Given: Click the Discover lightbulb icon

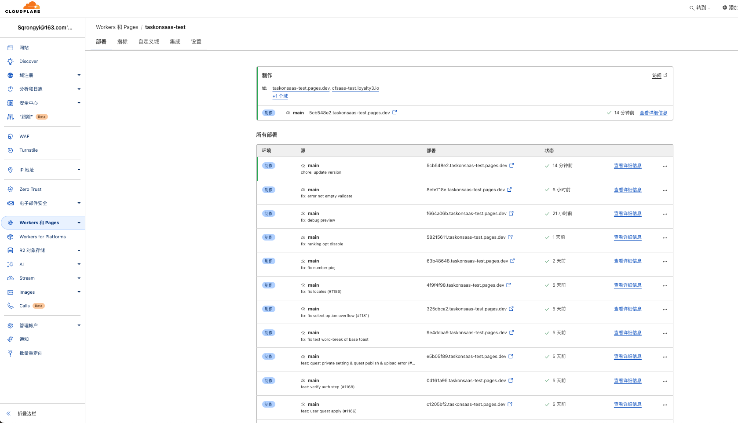Looking at the screenshot, I should point(11,62).
